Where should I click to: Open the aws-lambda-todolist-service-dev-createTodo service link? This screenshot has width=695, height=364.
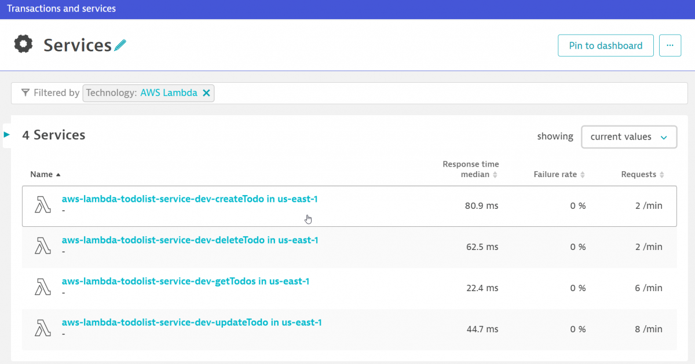click(189, 198)
